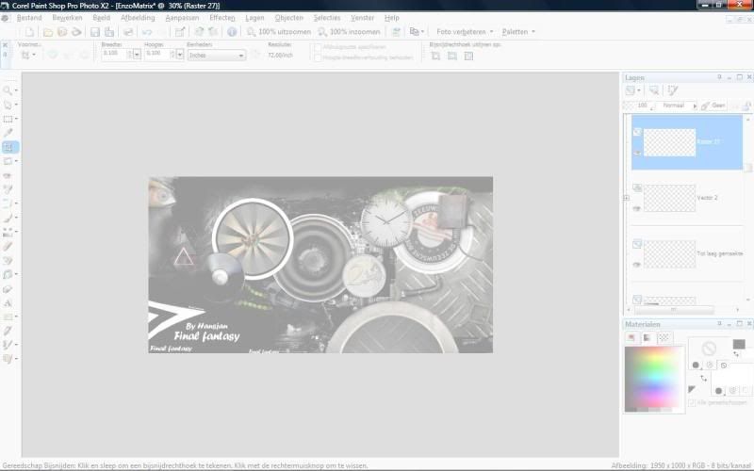Select the Red Eye tool
The width and height of the screenshot is (754, 471).
[x=8, y=175]
